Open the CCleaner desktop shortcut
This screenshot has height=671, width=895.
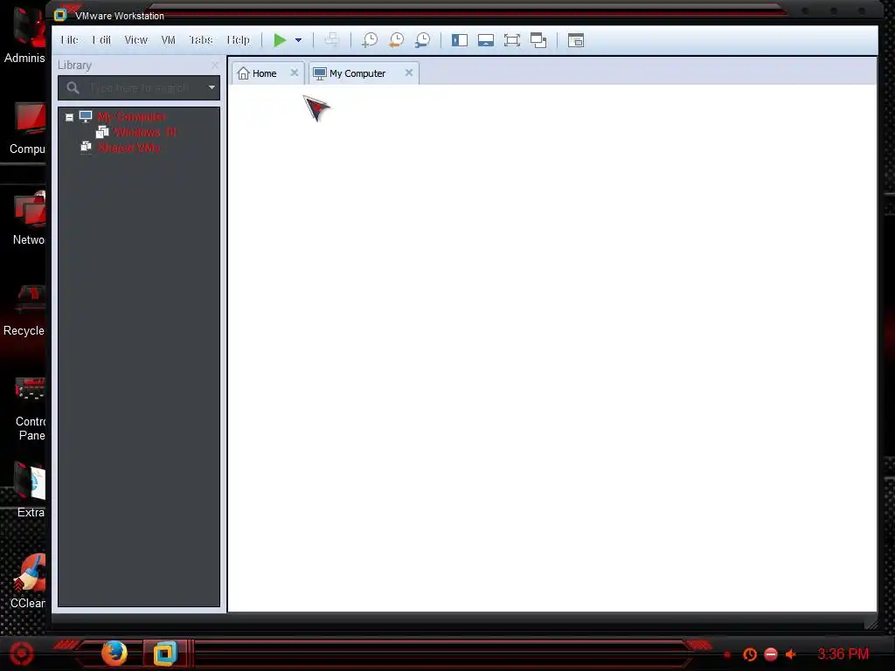pos(28,581)
